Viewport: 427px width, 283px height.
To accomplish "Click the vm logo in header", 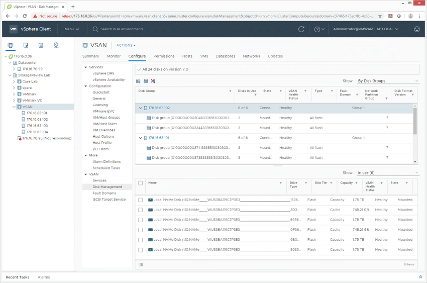I will click(x=14, y=29).
